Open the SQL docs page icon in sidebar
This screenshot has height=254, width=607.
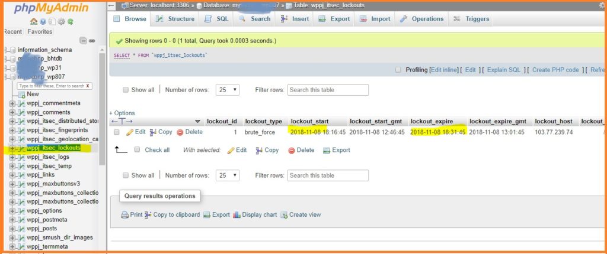[52, 22]
